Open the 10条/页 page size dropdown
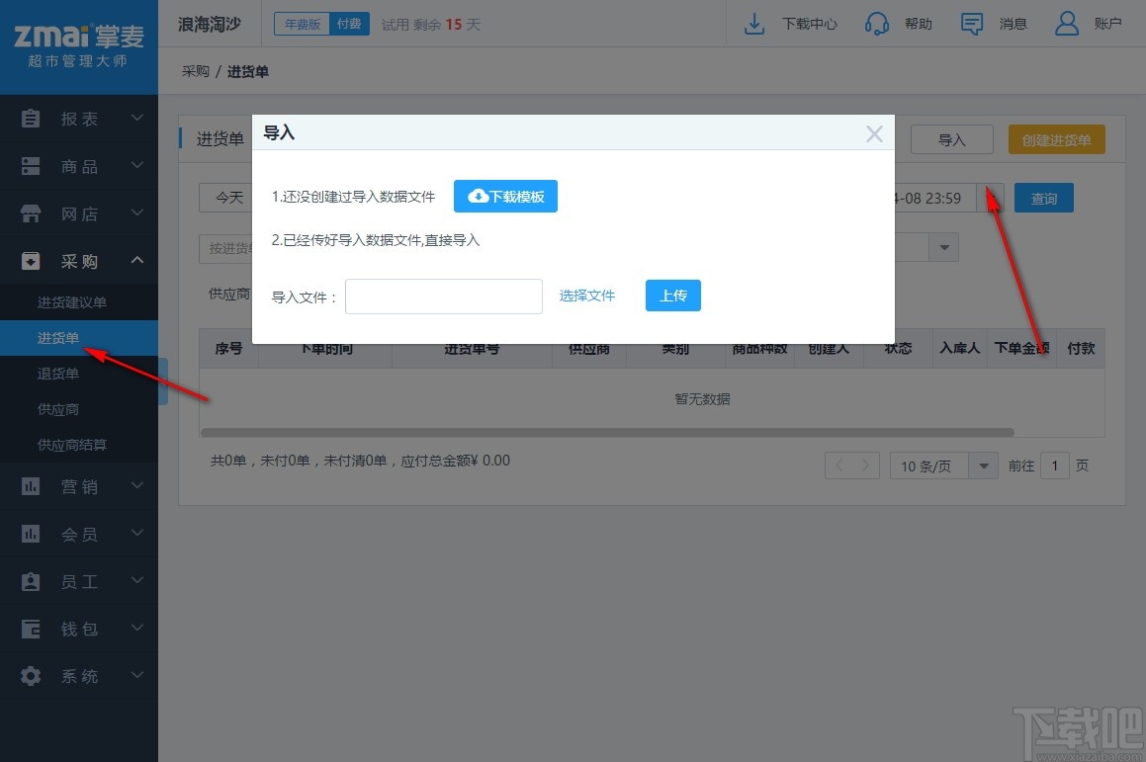Image resolution: width=1146 pixels, height=762 pixels. (x=942, y=465)
